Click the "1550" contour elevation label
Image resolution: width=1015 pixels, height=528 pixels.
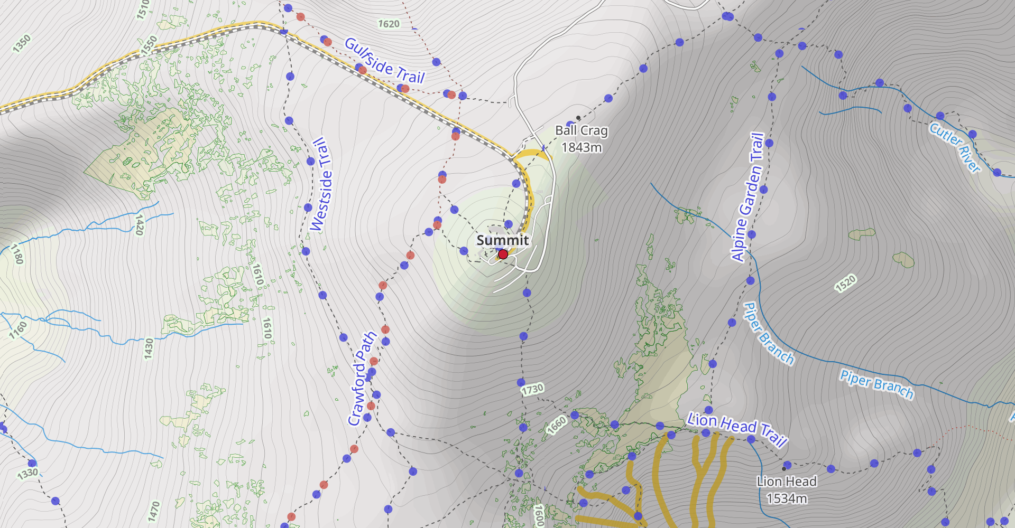[149, 45]
